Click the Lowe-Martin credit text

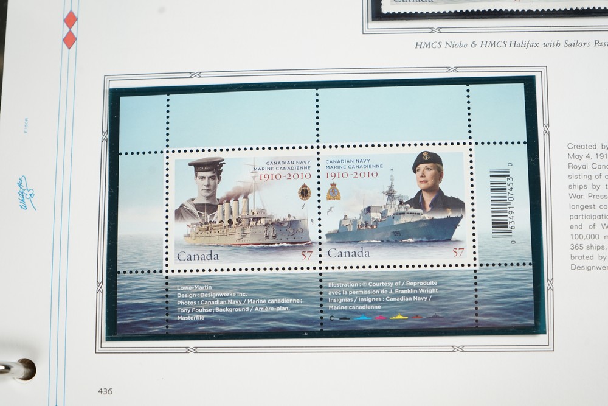tap(191, 287)
